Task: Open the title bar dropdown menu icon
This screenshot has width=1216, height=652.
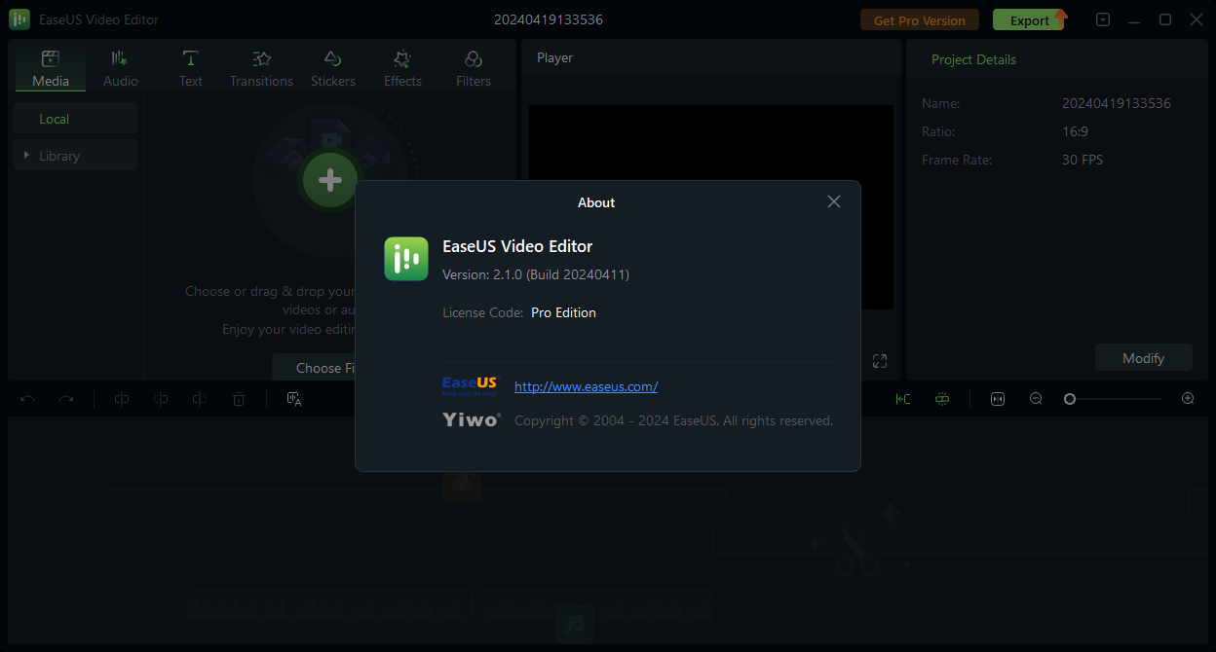Action: coord(1103,19)
